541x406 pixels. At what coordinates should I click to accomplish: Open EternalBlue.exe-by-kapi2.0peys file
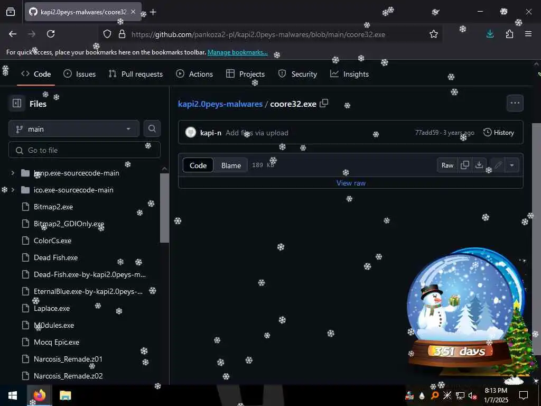(x=88, y=291)
